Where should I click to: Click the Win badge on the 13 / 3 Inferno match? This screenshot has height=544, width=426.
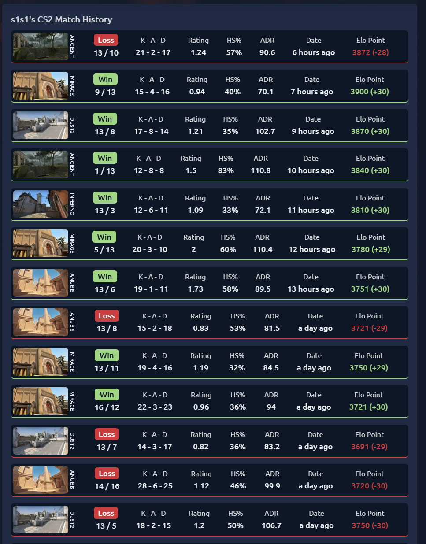pos(105,198)
